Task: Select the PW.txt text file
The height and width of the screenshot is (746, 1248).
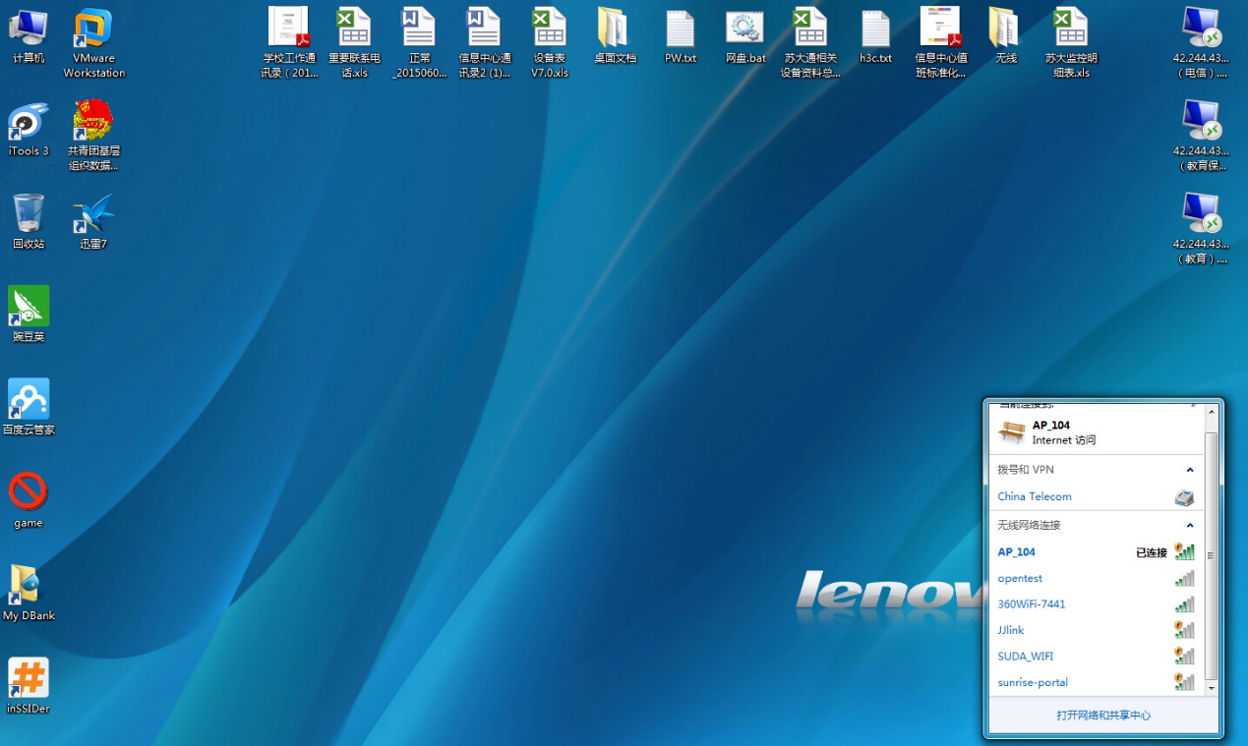Action: (680, 30)
